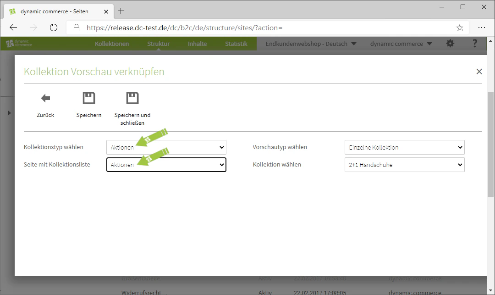Click the browser back arrow
Viewport: 495px width, 295px height.
tap(13, 28)
